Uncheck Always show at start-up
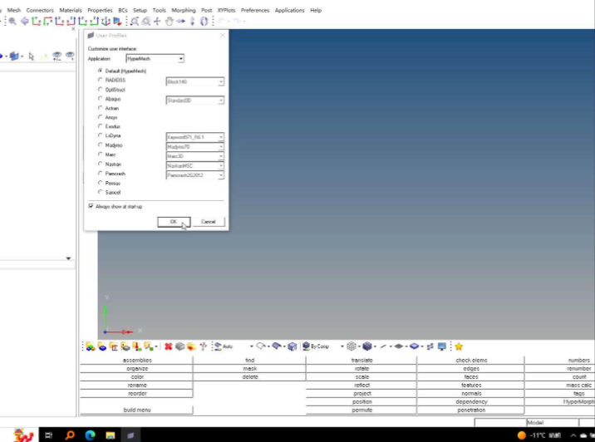595x442 pixels. click(91, 206)
